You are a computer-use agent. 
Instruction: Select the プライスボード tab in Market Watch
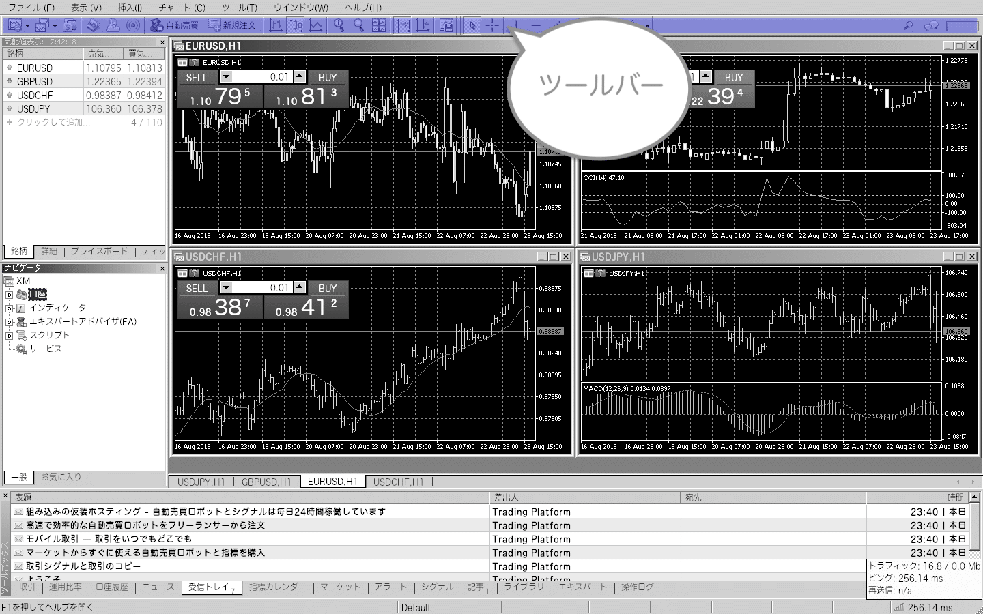100,252
